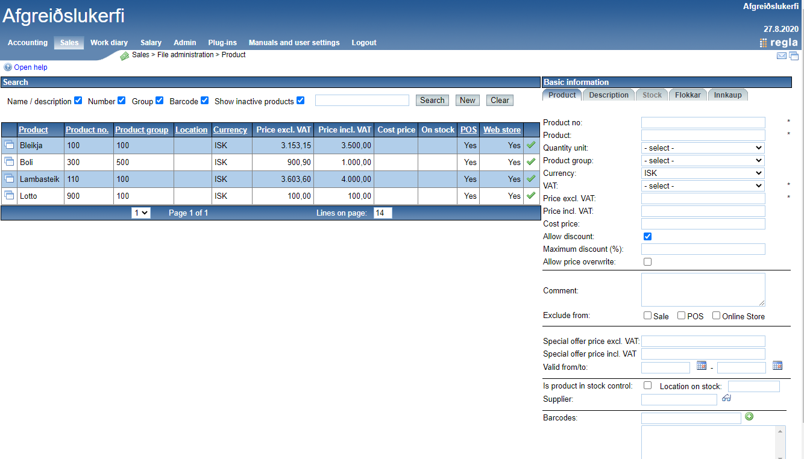Enable Is product in stock control
Screen dimensions: 804x459
[x=647, y=386]
